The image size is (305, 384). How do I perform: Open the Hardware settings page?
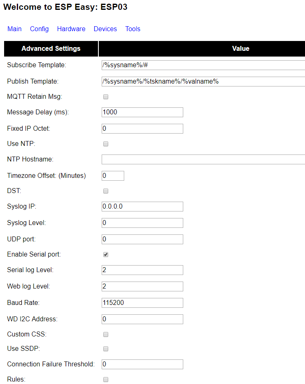point(71,29)
